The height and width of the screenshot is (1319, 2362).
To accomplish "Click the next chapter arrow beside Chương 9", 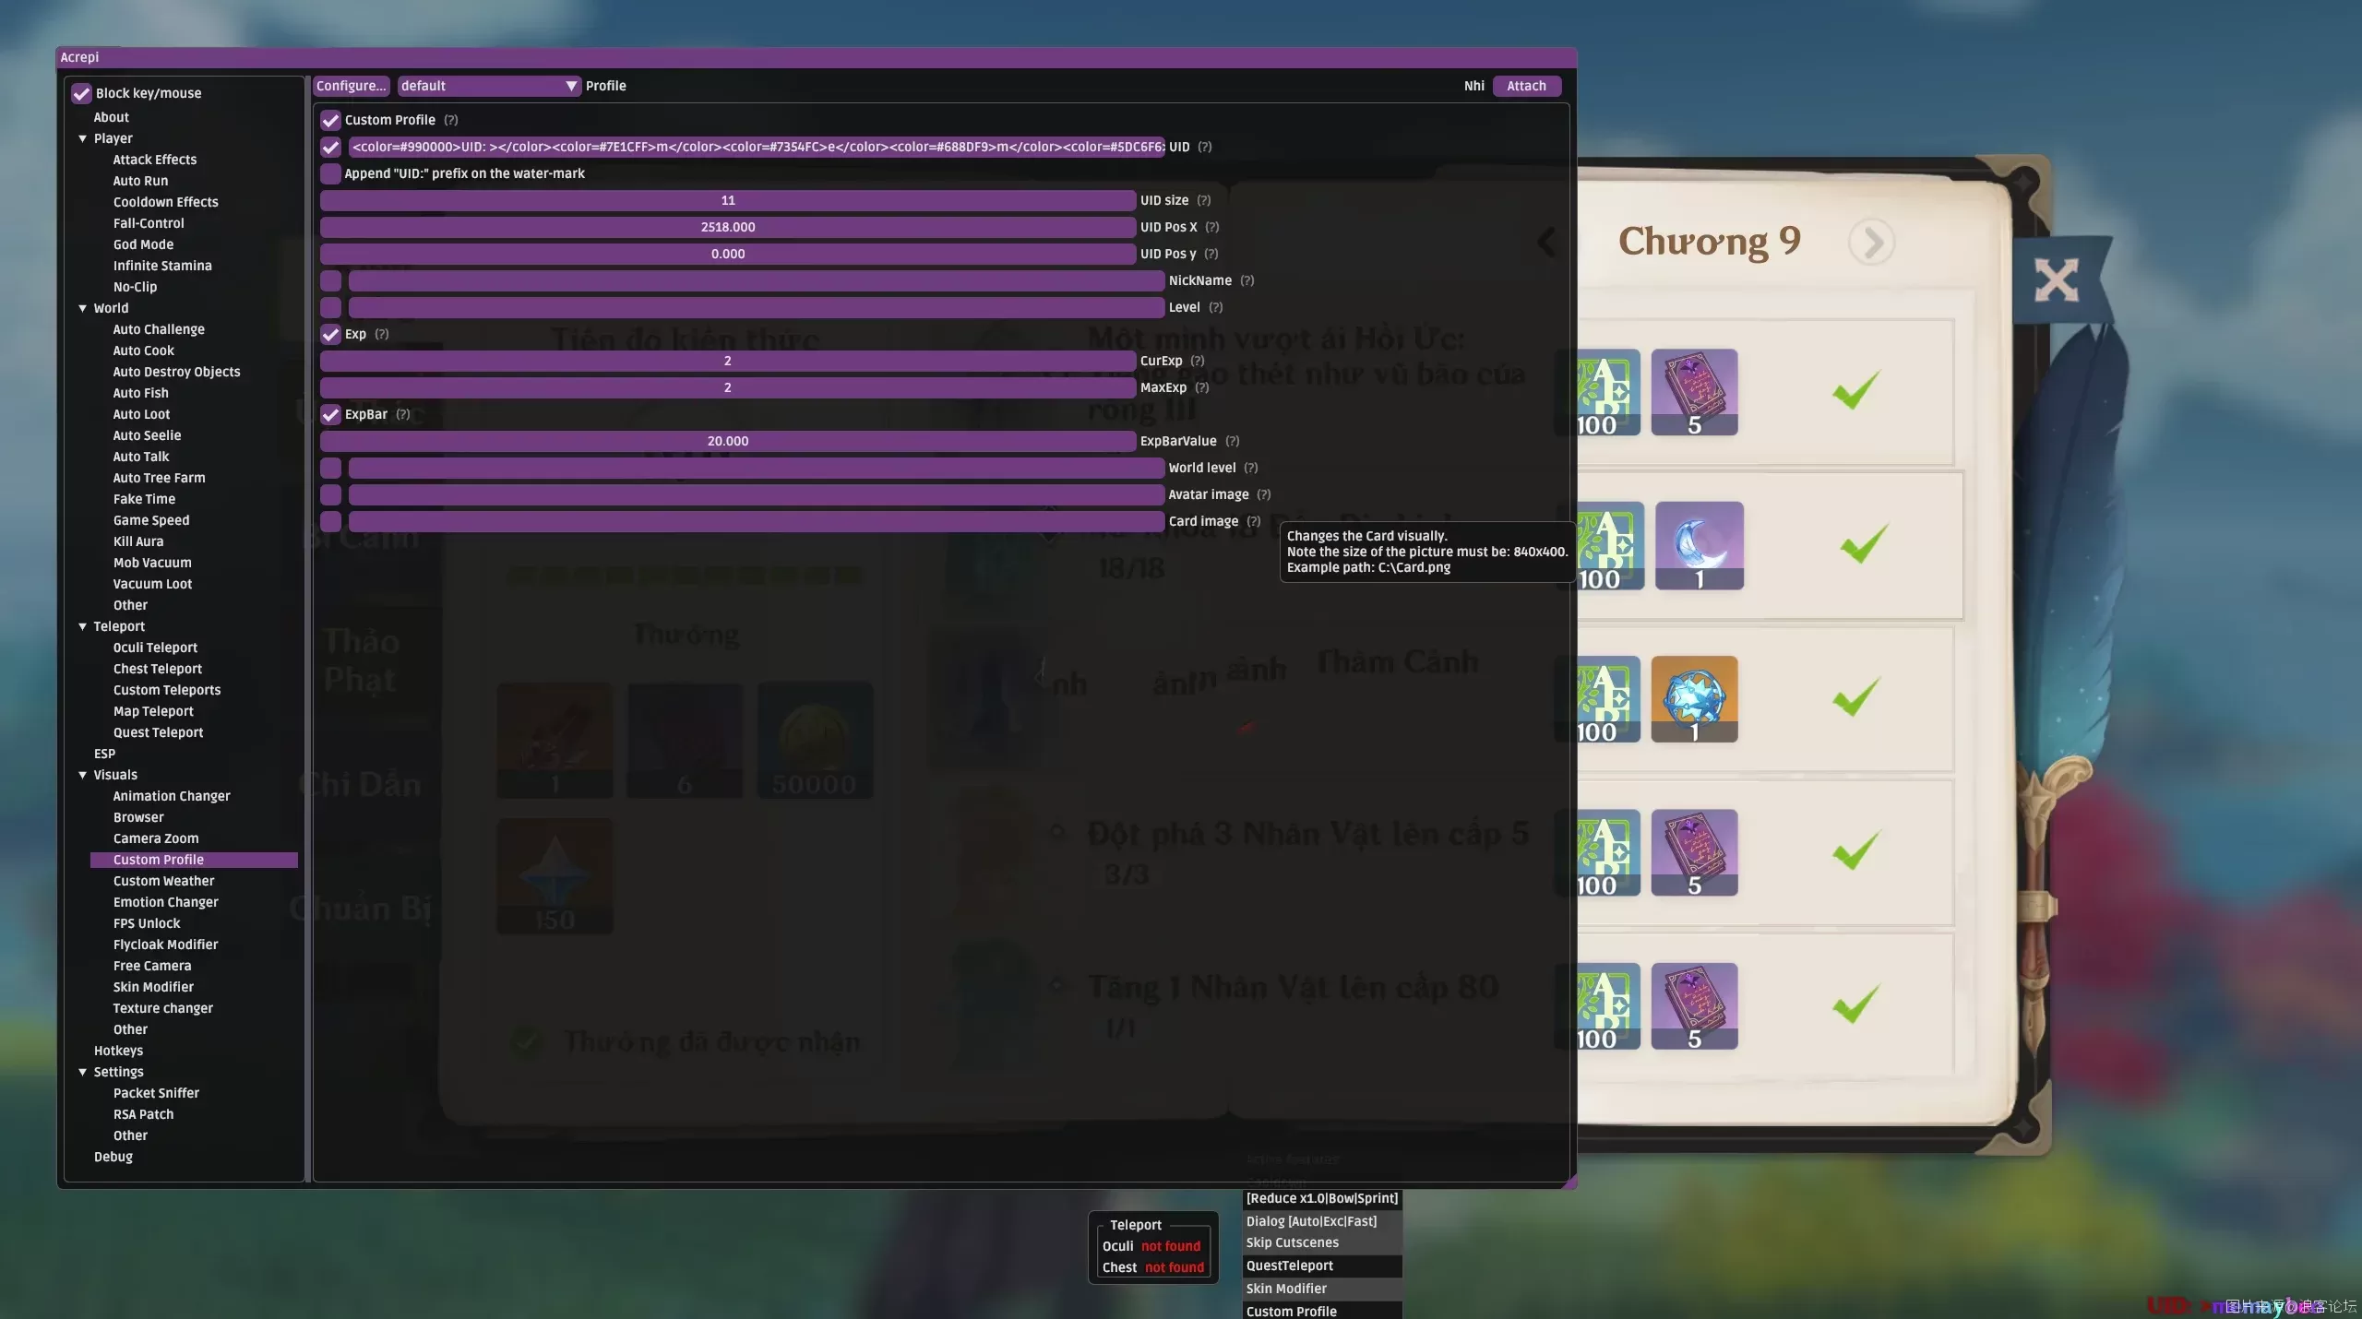I will click(1872, 243).
